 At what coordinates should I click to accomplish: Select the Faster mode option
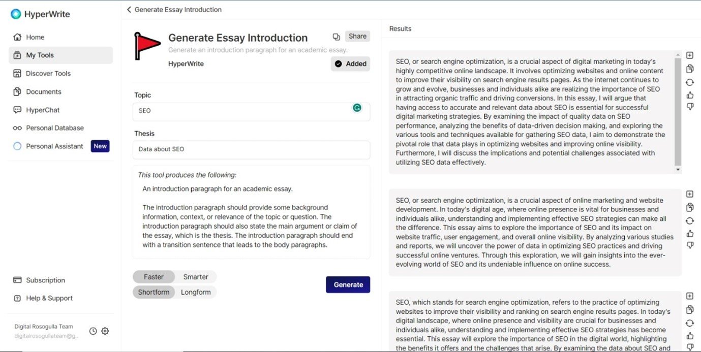pos(154,277)
